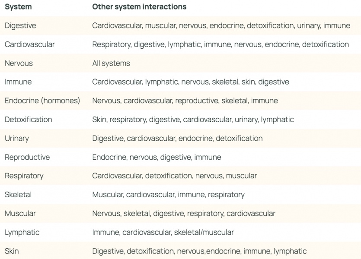The image size is (361, 259).
Task: Select the Skeletal row label
Action: click(18, 195)
